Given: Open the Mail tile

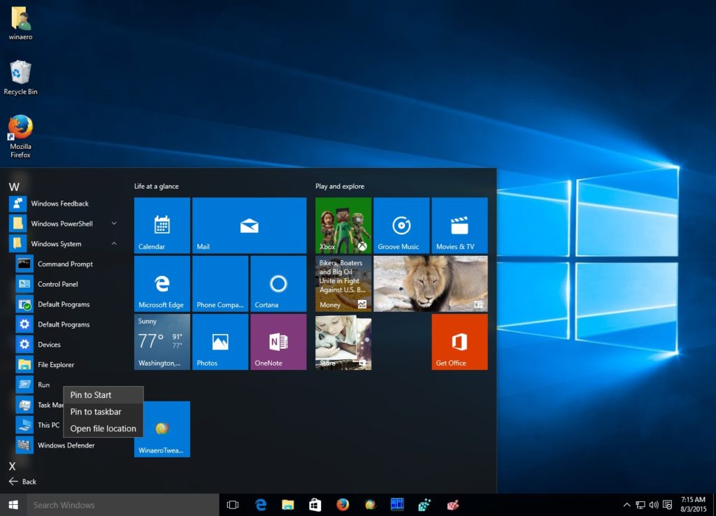Looking at the screenshot, I should pos(249,224).
